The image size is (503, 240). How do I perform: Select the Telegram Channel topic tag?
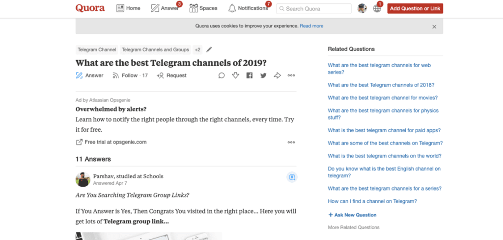(97, 49)
